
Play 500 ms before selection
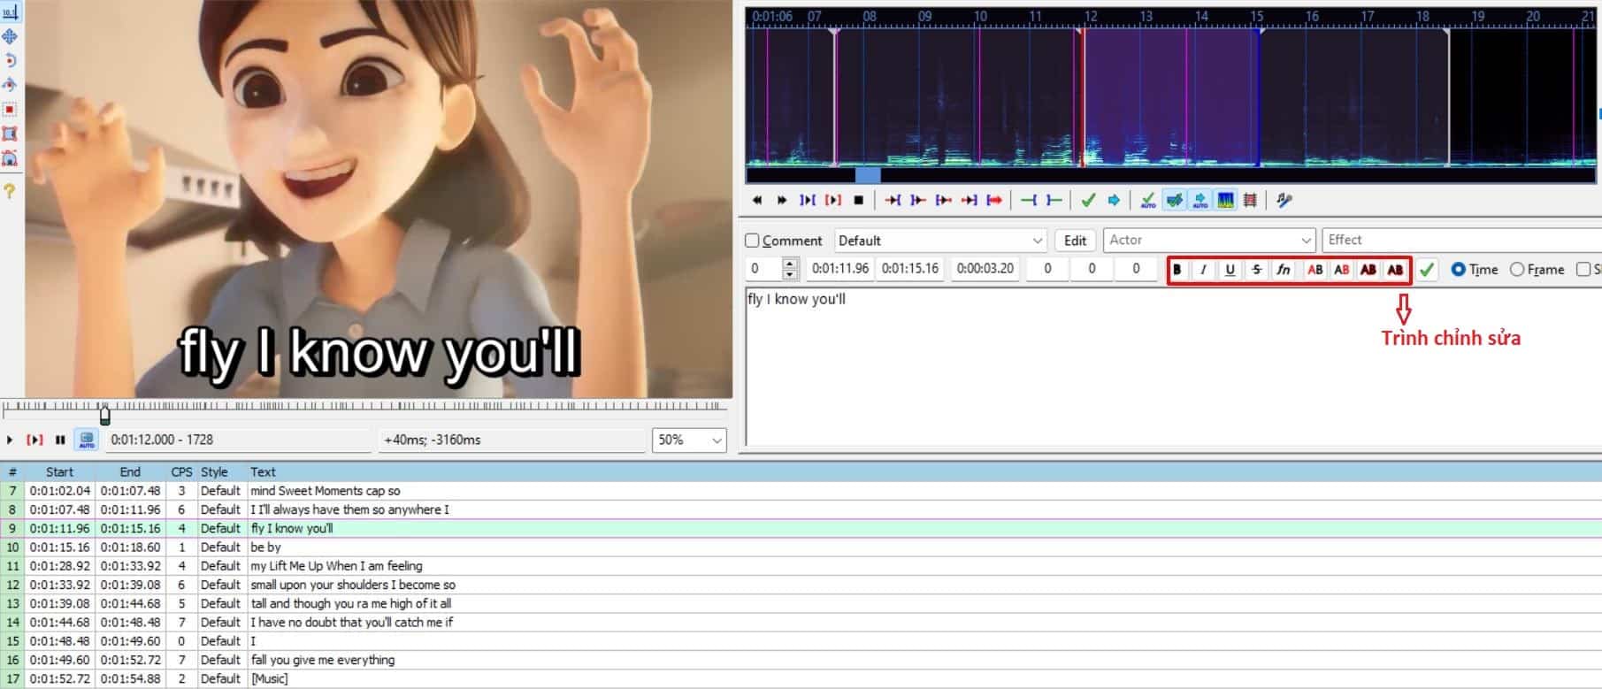tap(893, 201)
